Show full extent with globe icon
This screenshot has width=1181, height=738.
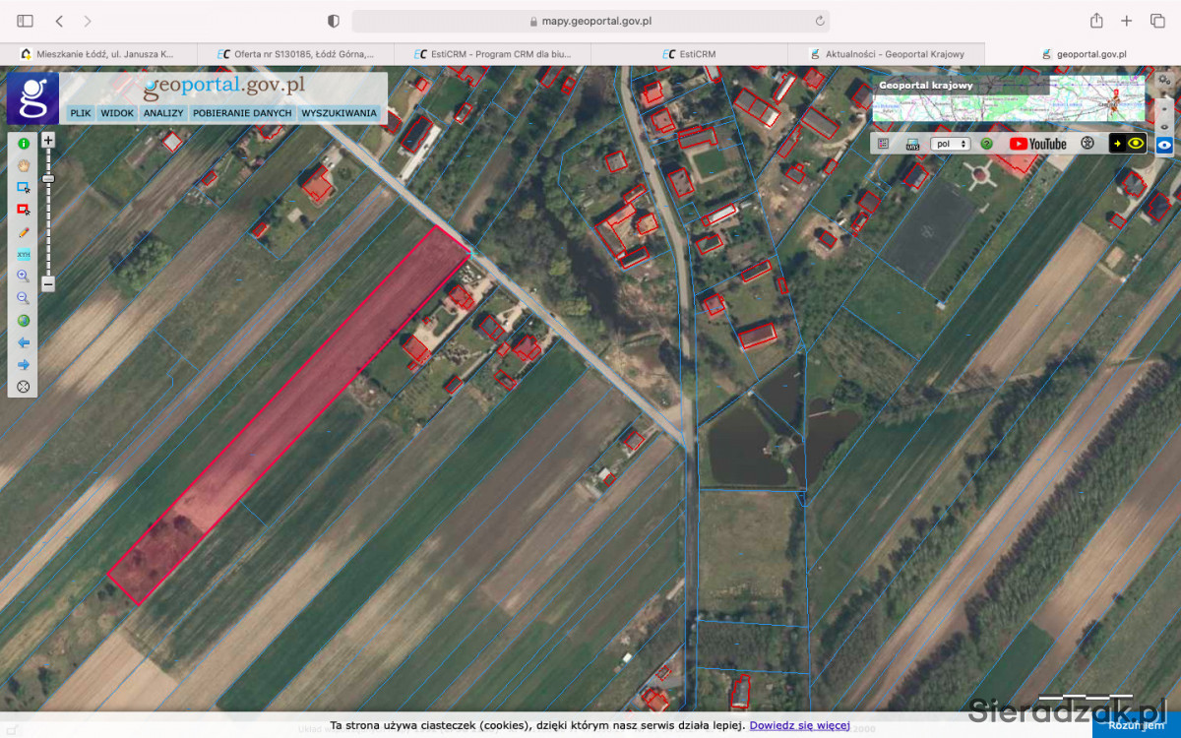pyautogui.click(x=24, y=321)
